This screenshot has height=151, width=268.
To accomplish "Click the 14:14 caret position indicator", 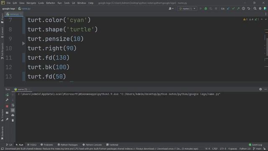I will click(x=207, y=149).
